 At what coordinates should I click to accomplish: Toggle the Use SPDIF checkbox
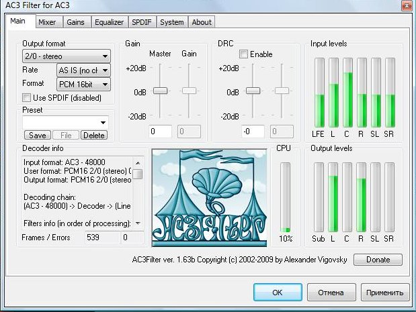click(x=26, y=98)
